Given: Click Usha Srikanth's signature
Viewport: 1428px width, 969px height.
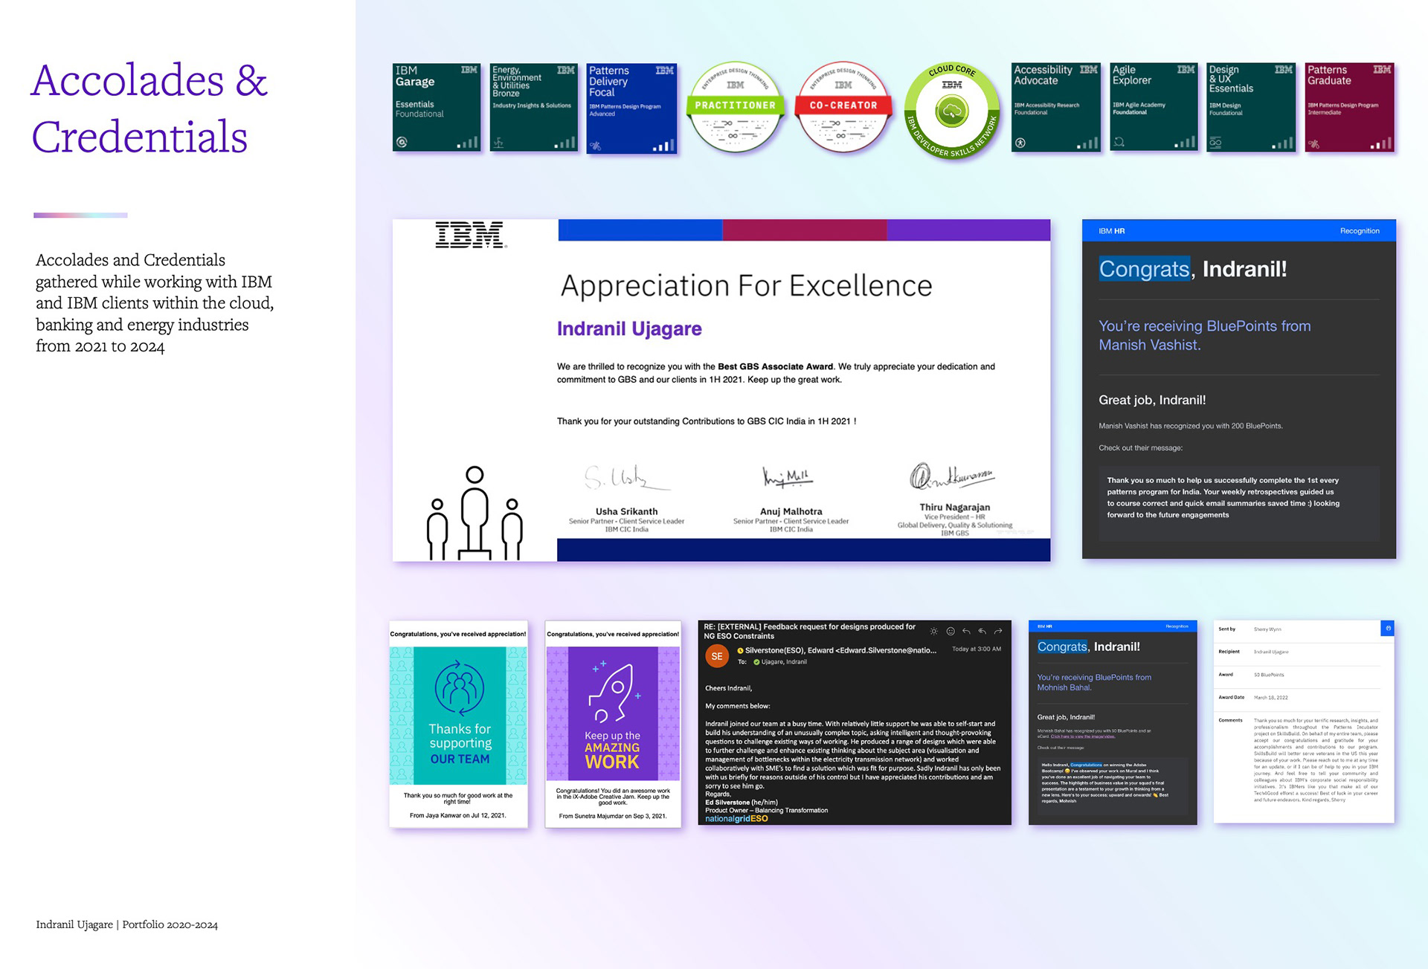Looking at the screenshot, I should pyautogui.click(x=627, y=478).
